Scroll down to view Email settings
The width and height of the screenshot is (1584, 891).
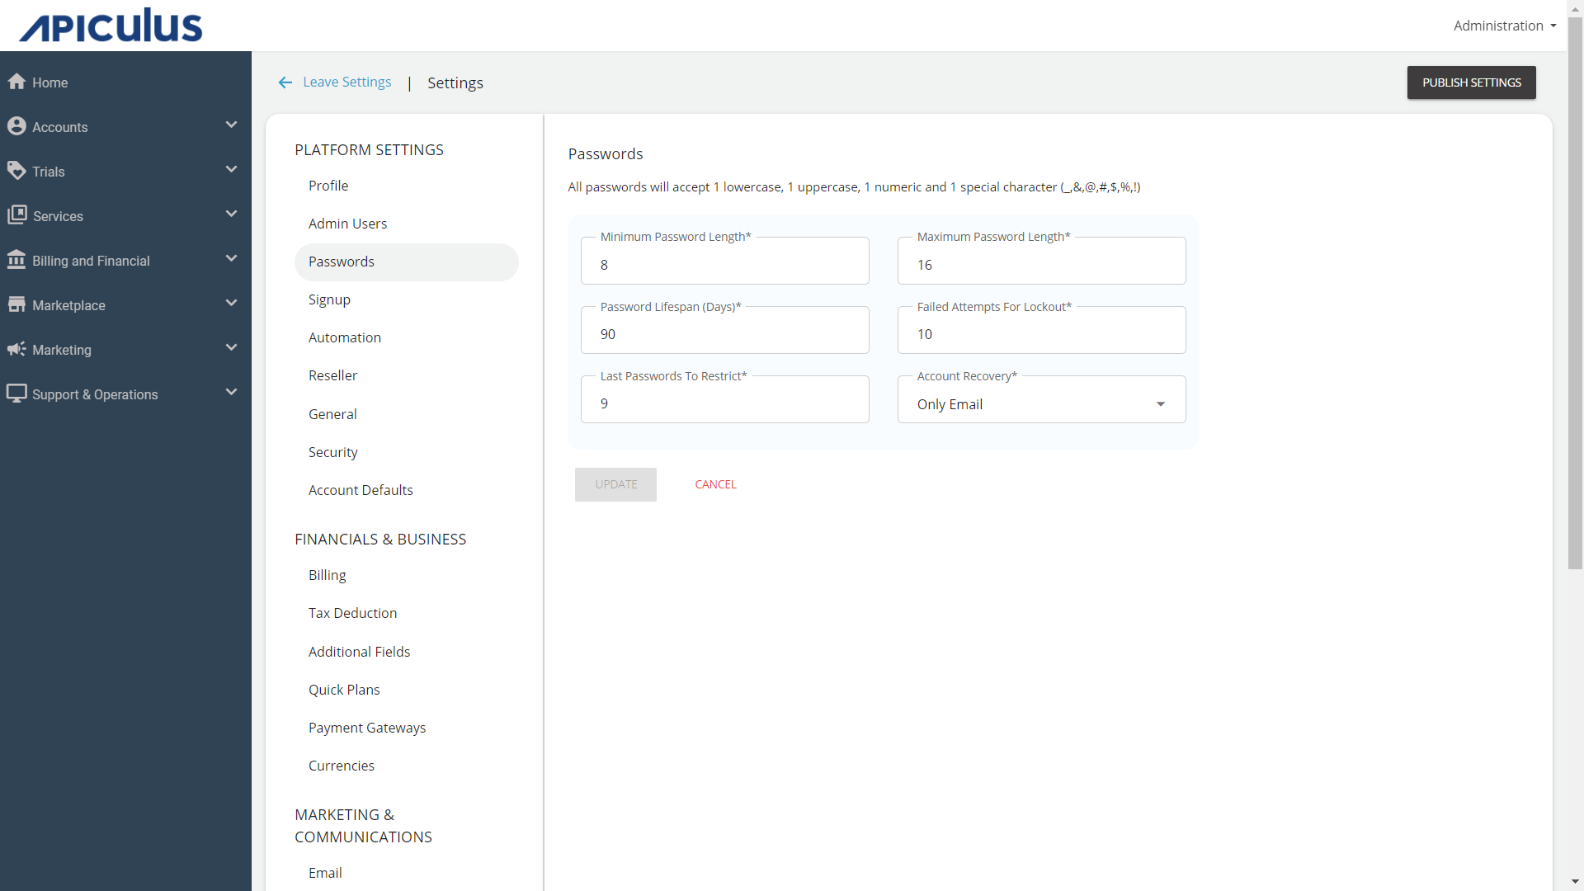click(324, 873)
